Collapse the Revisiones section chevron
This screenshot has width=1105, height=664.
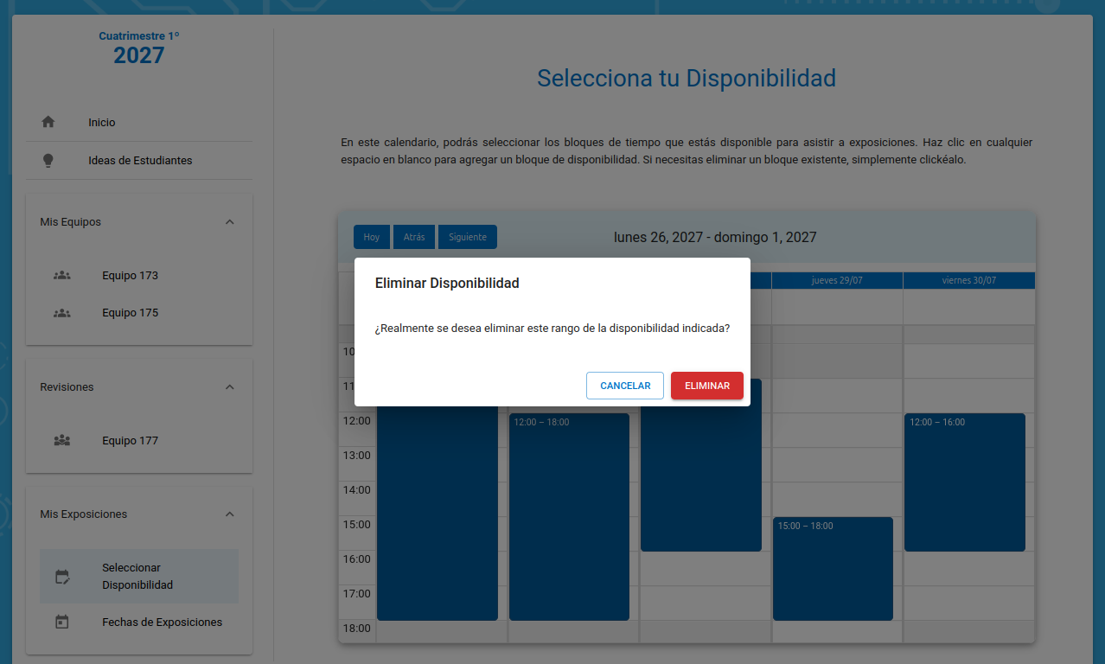(x=229, y=387)
